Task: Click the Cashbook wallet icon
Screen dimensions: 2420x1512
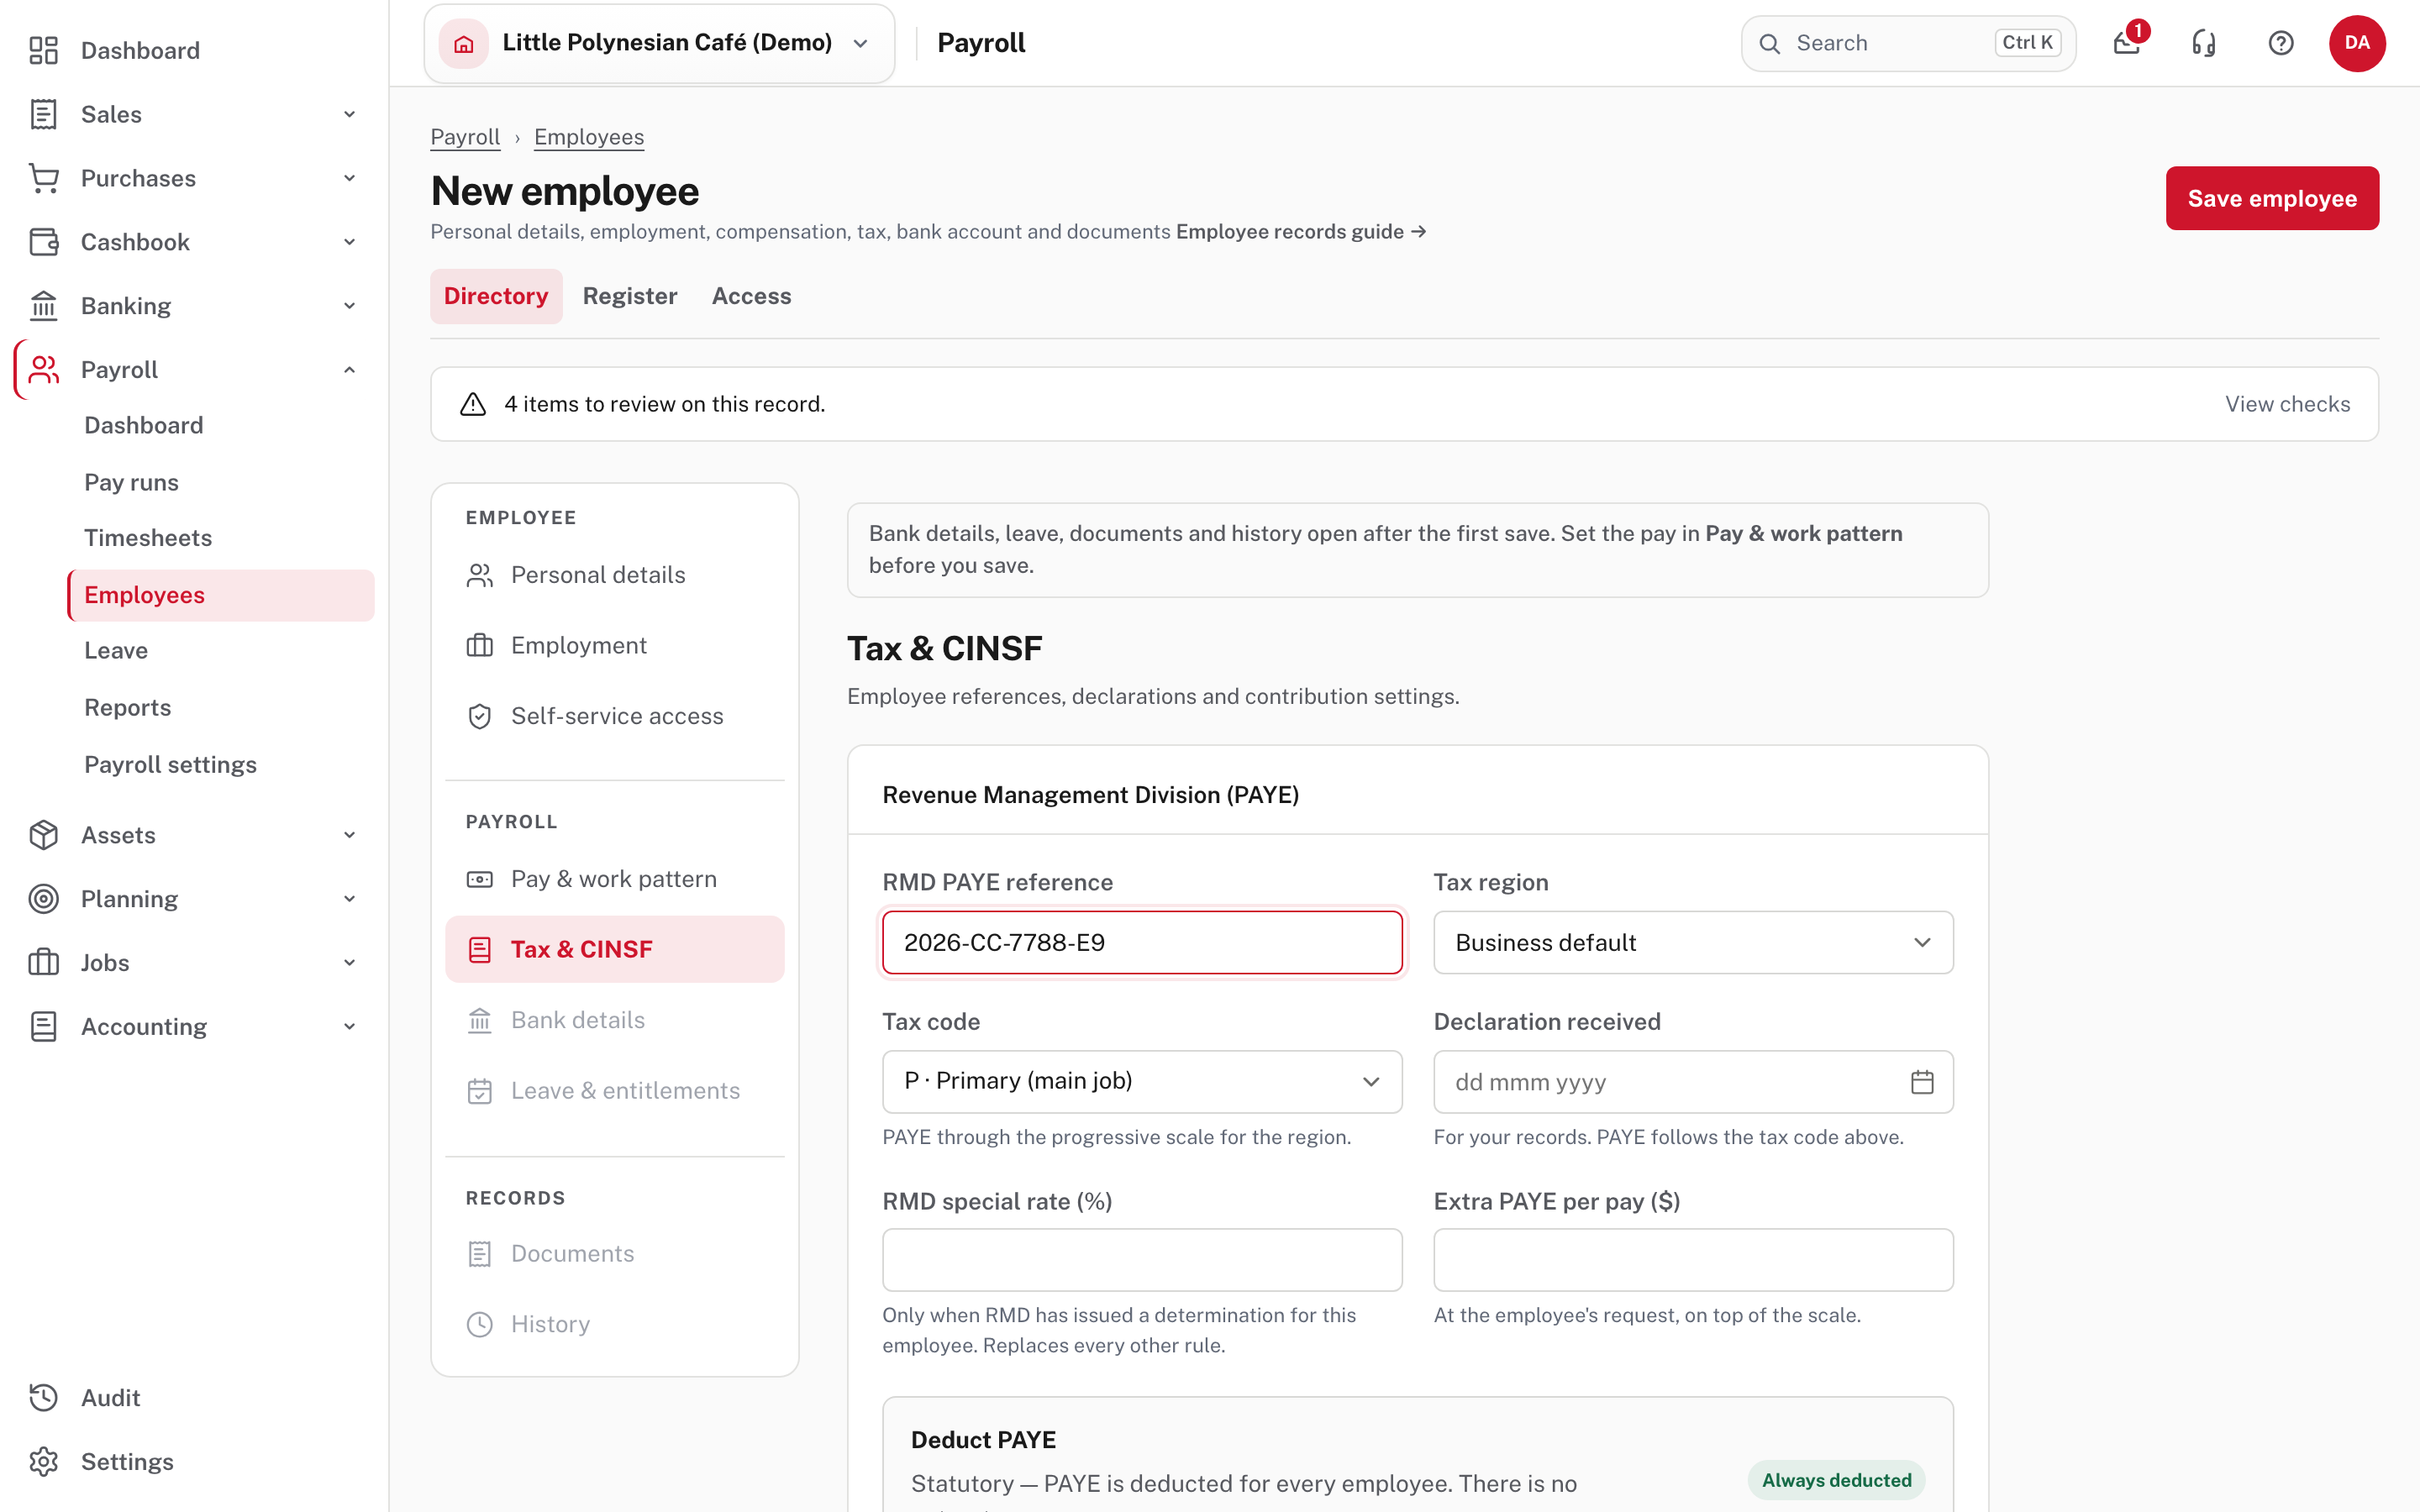Action: pyautogui.click(x=44, y=242)
